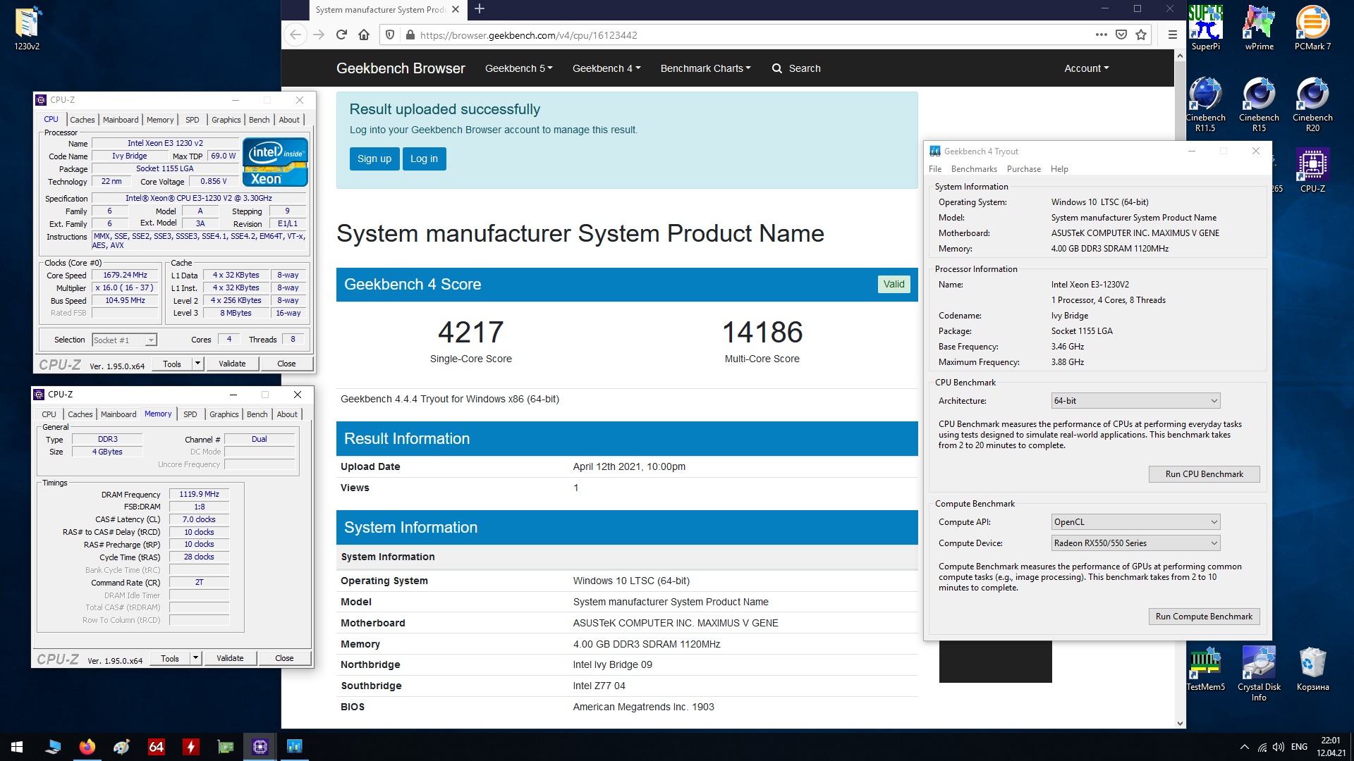Open the volume control in system tray
Screen dimensions: 1354x761
click(1279, 747)
